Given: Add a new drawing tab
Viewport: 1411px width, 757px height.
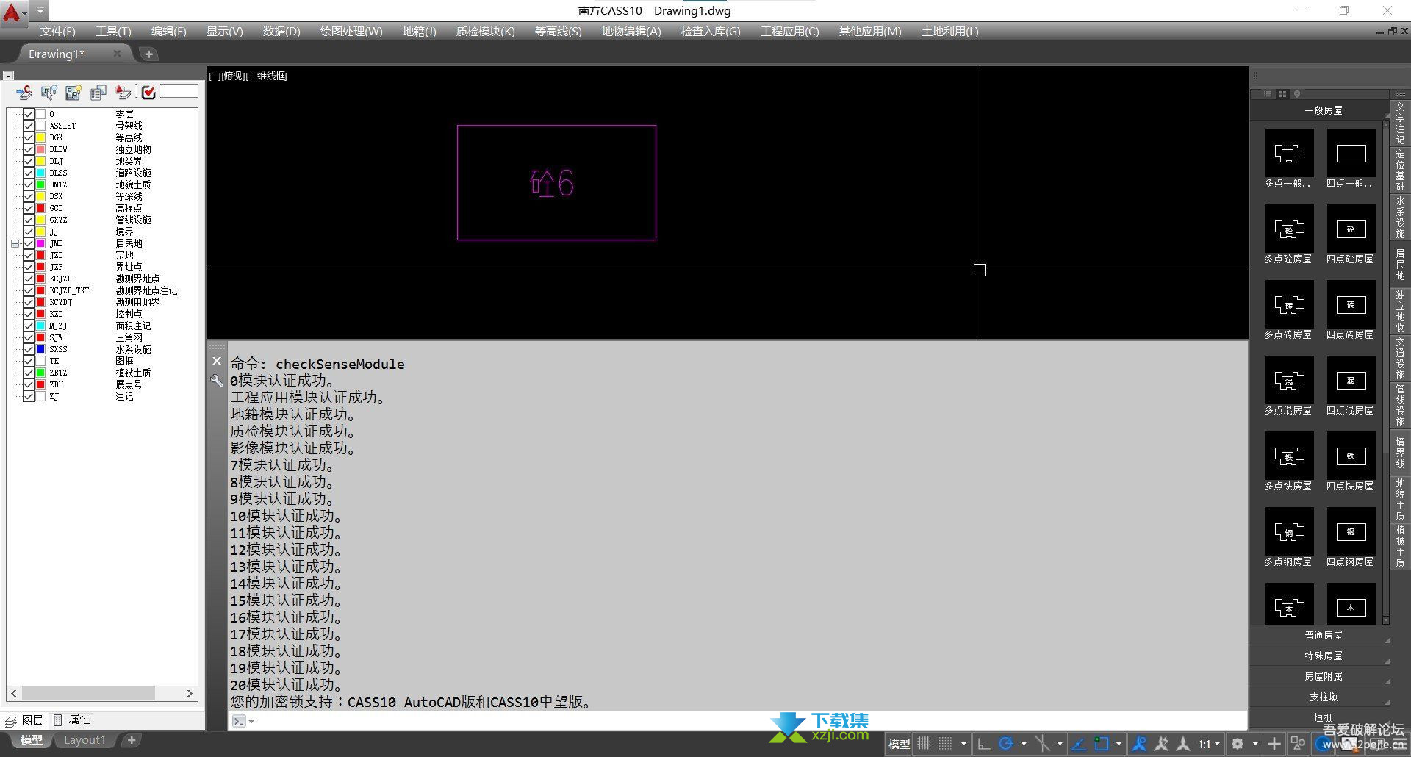Looking at the screenshot, I should click(x=148, y=54).
